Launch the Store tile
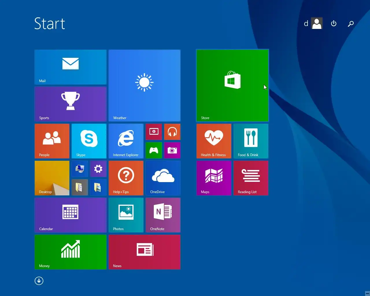 [x=232, y=86]
